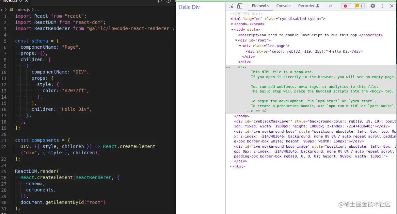This screenshot has height=214, width=397.
Task: Click the yellow issues counter badge
Action: 358,6
